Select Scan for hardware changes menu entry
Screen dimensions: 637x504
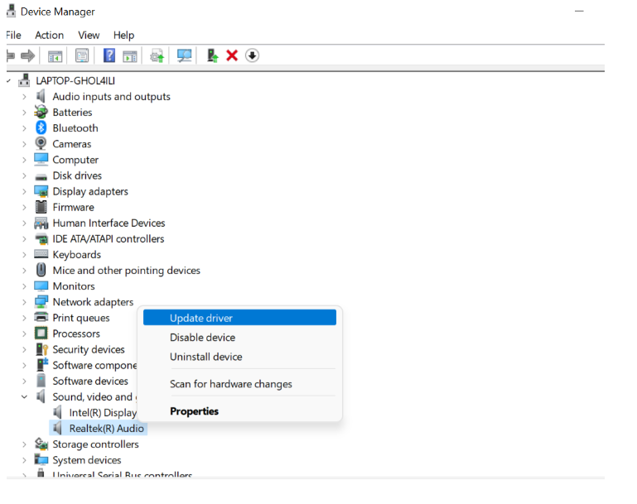pyautogui.click(x=239, y=384)
